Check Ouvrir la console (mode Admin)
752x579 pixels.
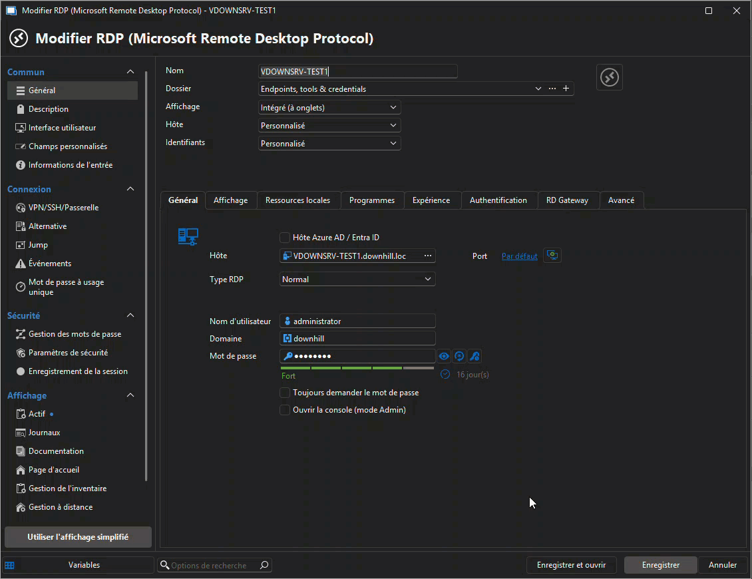tap(285, 410)
